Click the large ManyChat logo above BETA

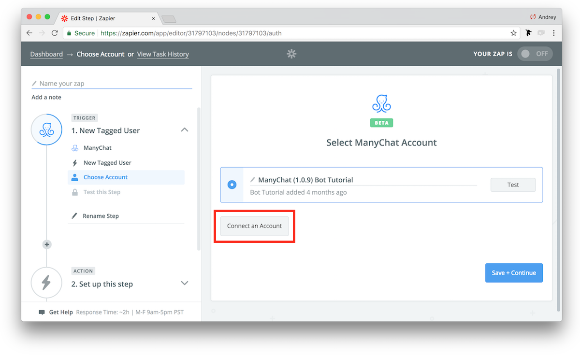tap(381, 104)
